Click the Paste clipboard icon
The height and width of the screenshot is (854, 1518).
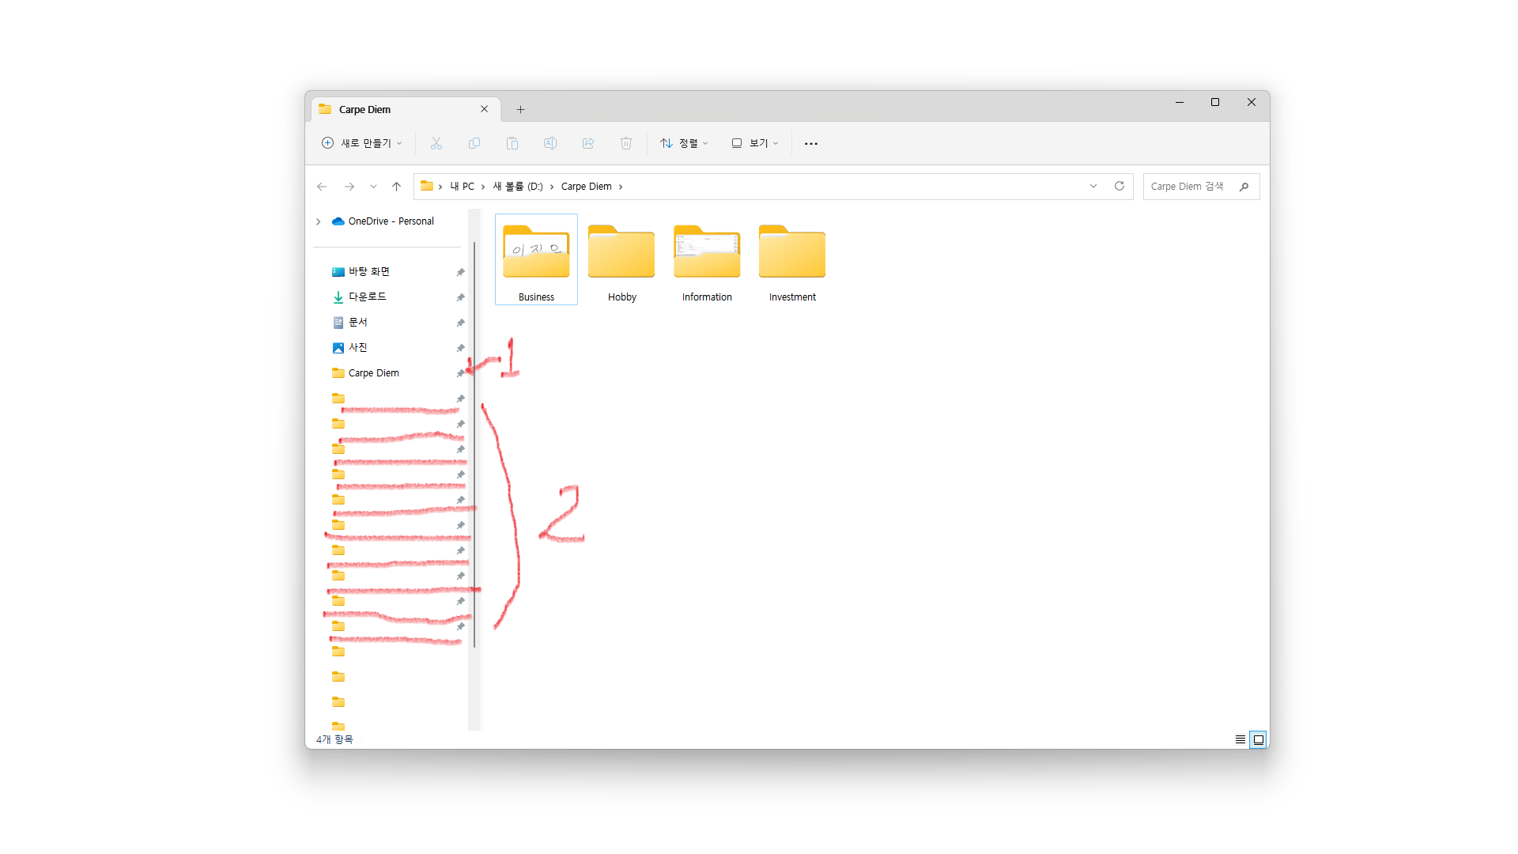tap(512, 143)
